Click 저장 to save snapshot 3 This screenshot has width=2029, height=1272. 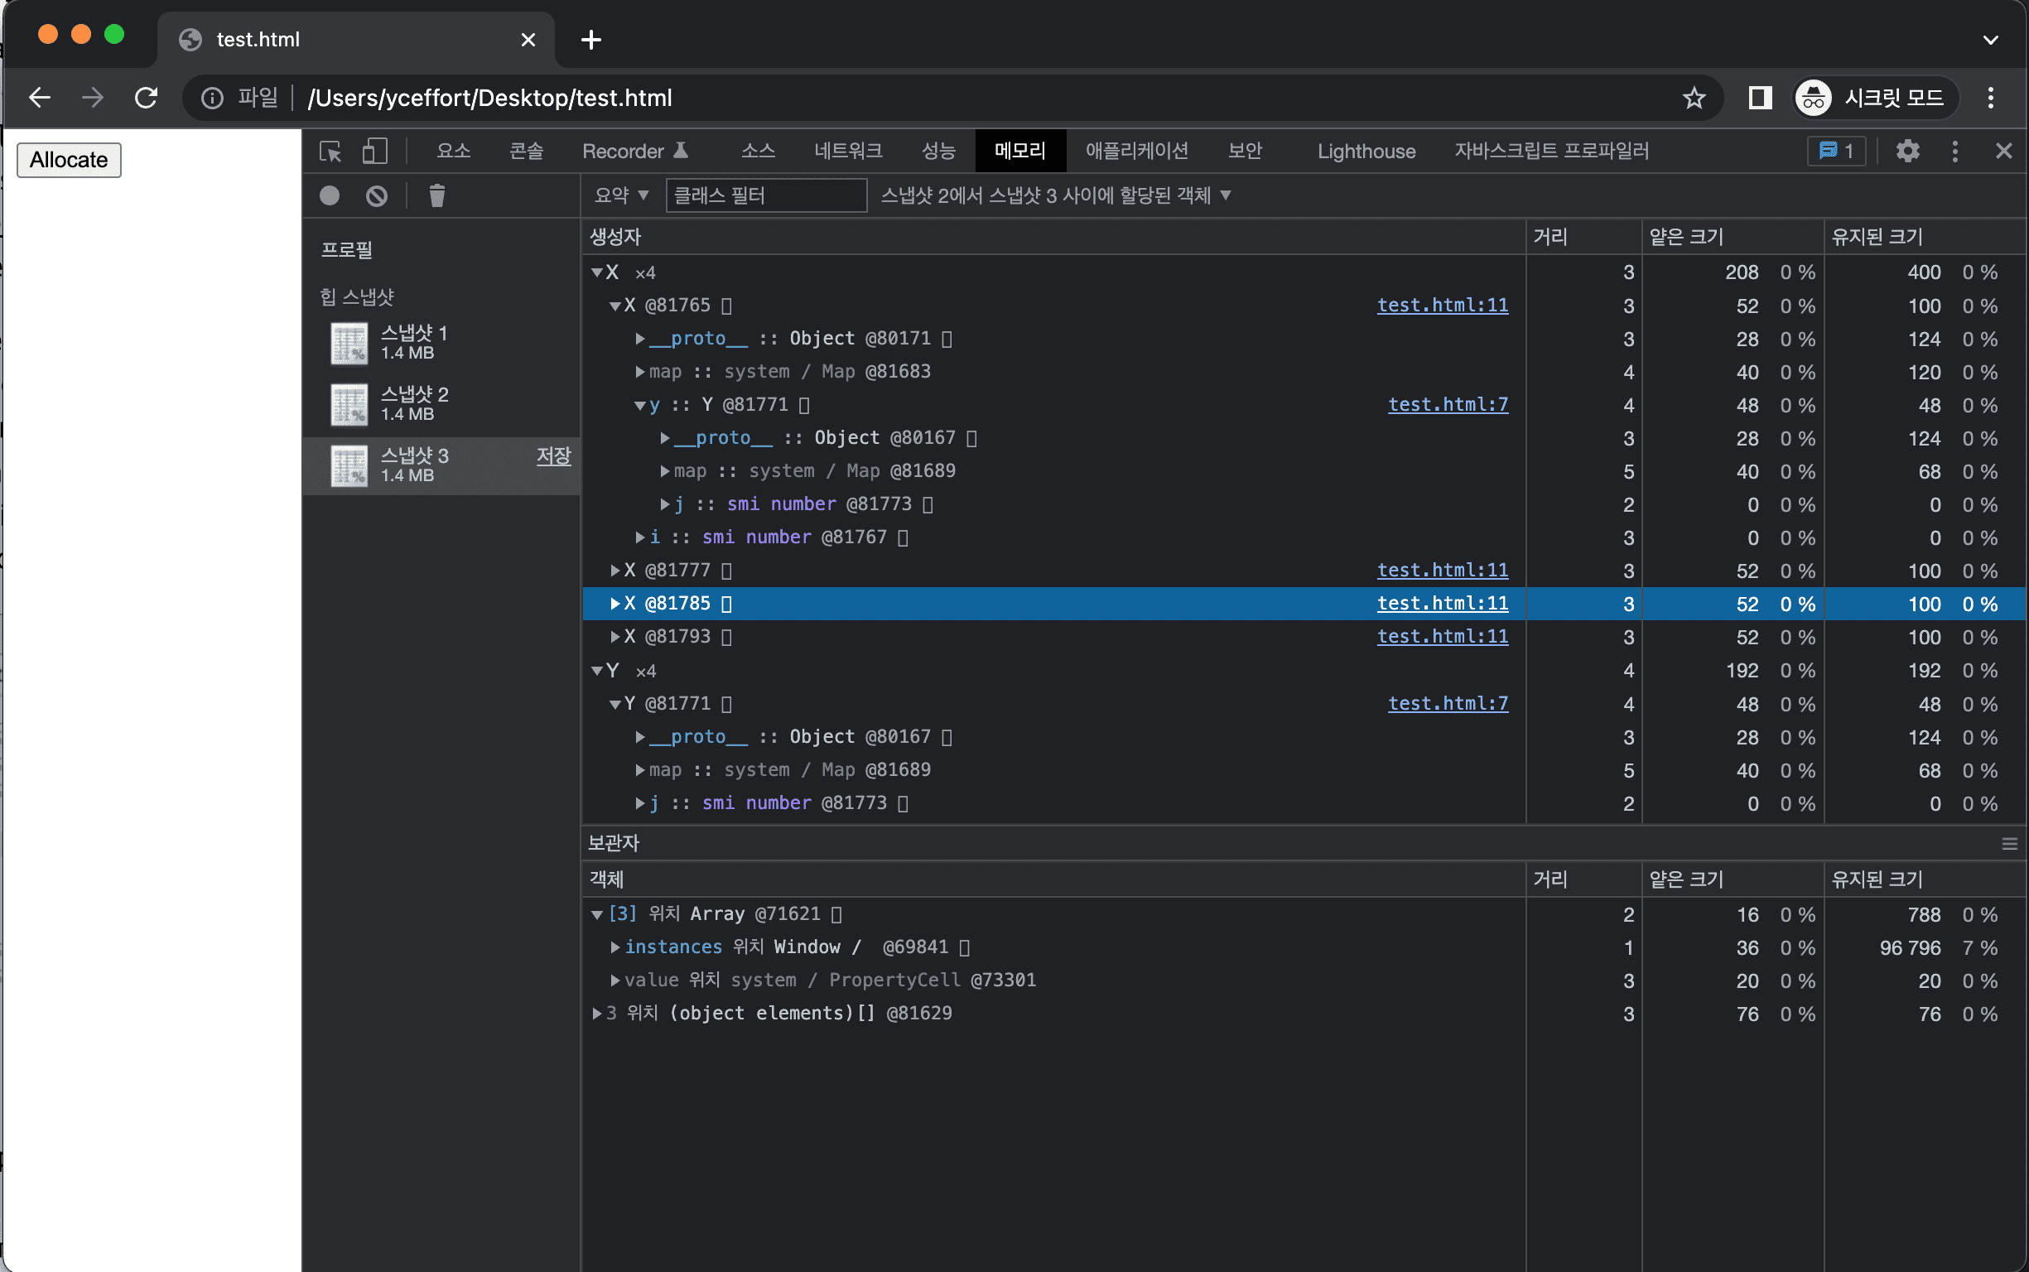tap(553, 455)
